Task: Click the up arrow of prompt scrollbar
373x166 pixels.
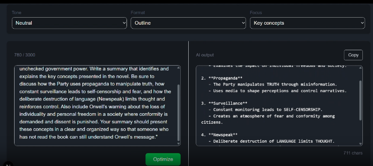Action: pos(179,68)
